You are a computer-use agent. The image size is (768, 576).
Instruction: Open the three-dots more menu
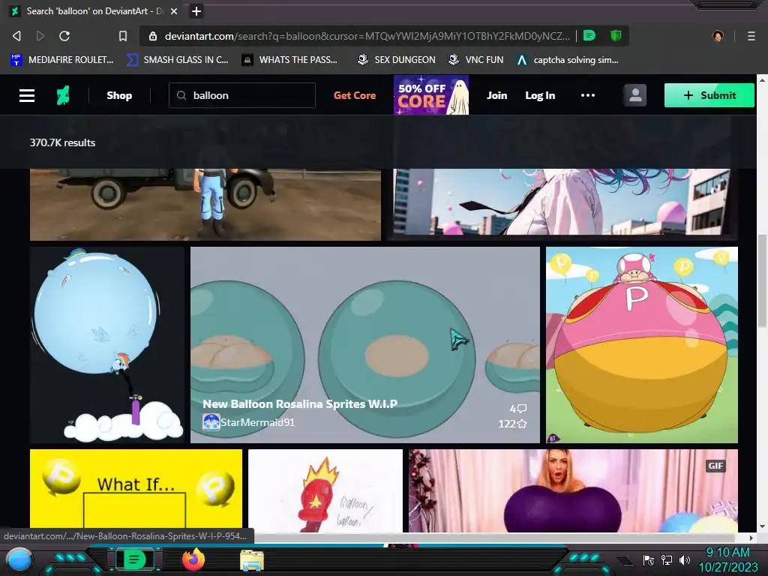[588, 95]
